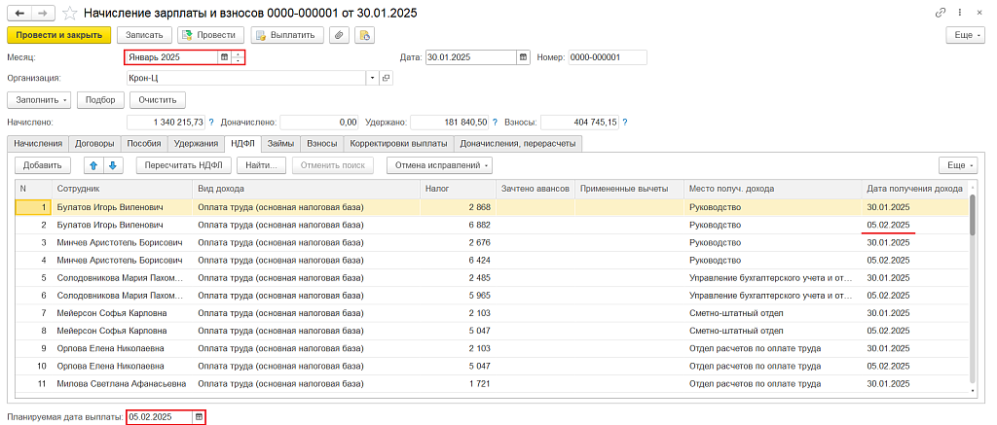Viewport: 997px width, 425px height.
Task: Open the reports icon next to paperclip
Action: point(365,36)
